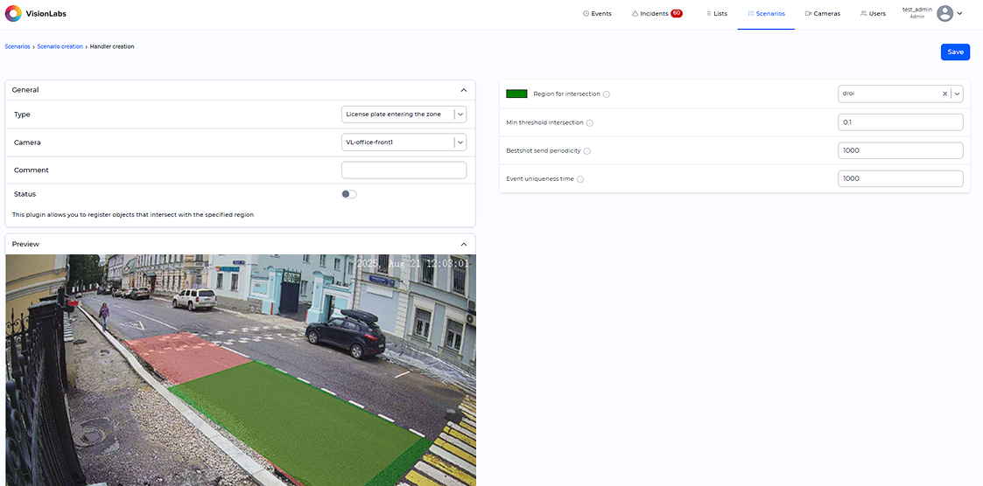The image size is (983, 486).
Task: Collapse the General panel
Action: (464, 90)
